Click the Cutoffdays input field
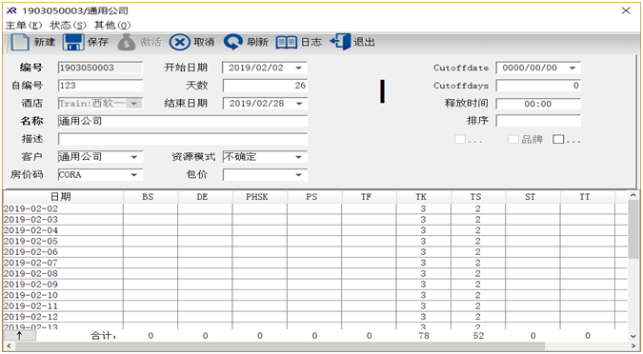The image size is (643, 354). click(x=538, y=86)
